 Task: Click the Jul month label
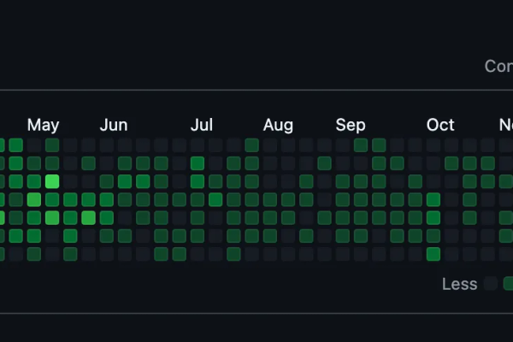tap(202, 125)
